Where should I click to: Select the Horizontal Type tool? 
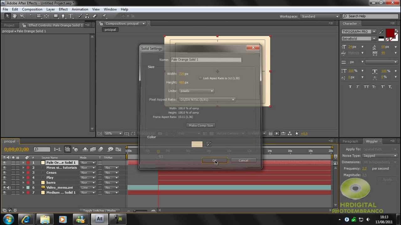(x=71, y=16)
